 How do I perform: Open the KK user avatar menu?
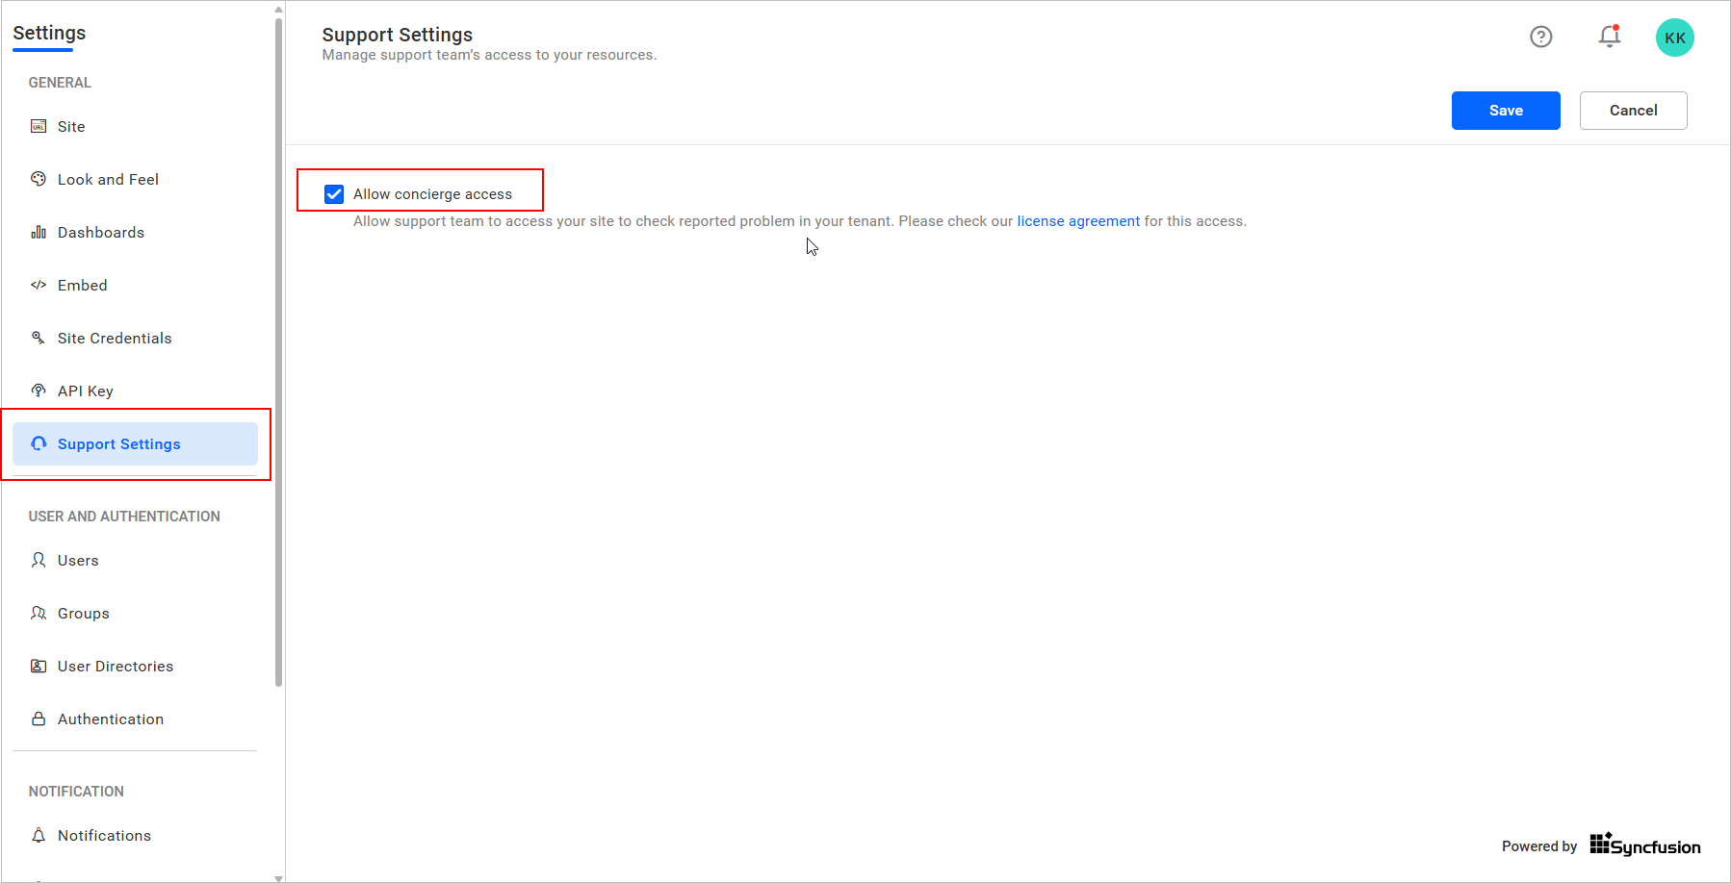1674,37
